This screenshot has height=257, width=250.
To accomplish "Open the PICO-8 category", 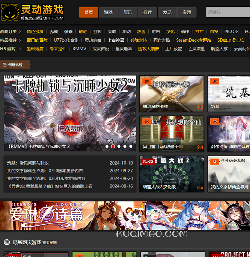I will point(231,32).
